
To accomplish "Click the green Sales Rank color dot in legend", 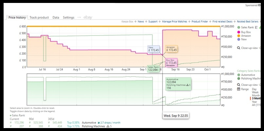I will (238, 27).
